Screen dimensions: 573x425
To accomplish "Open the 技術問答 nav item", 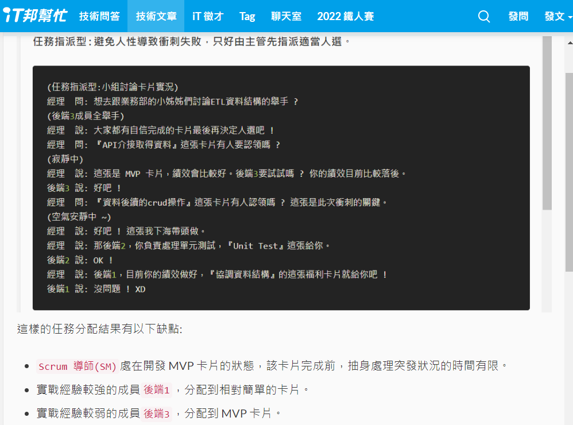I will (99, 16).
